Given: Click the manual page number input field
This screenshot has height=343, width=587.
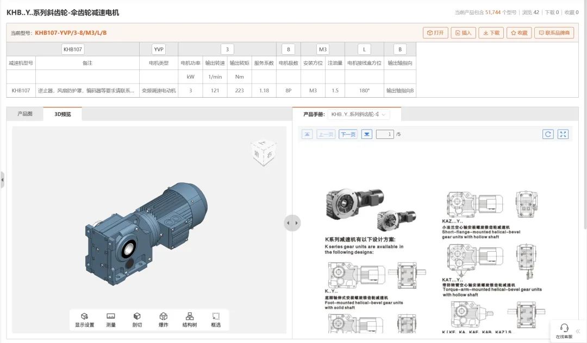Looking at the screenshot, I should tap(385, 134).
